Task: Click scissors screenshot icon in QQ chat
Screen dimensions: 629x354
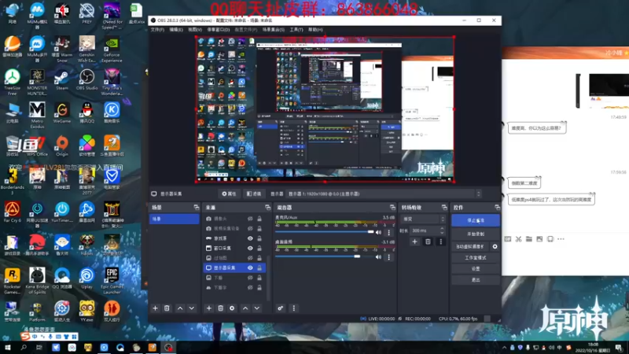Action: pyautogui.click(x=518, y=239)
